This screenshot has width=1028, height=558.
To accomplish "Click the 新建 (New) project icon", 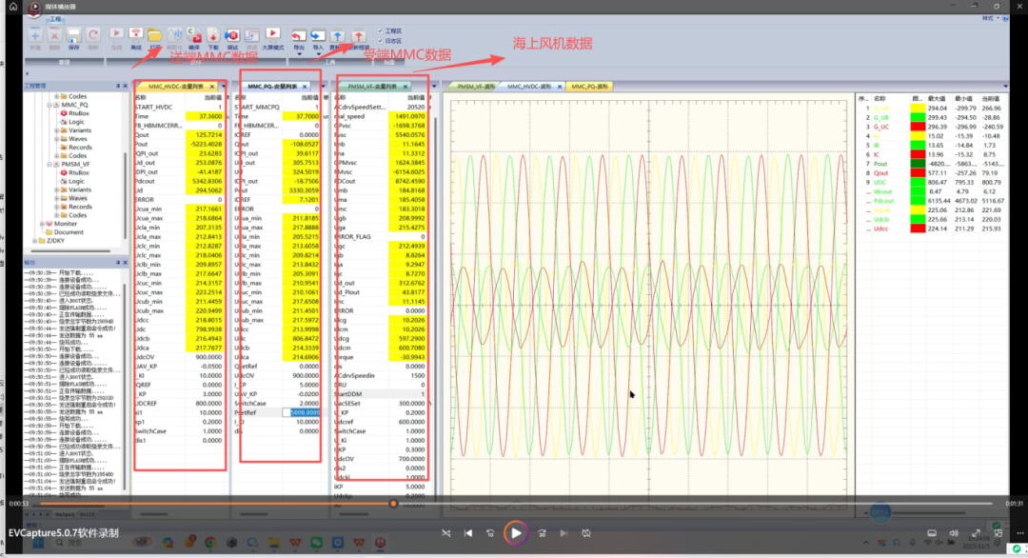I will tap(35, 35).
